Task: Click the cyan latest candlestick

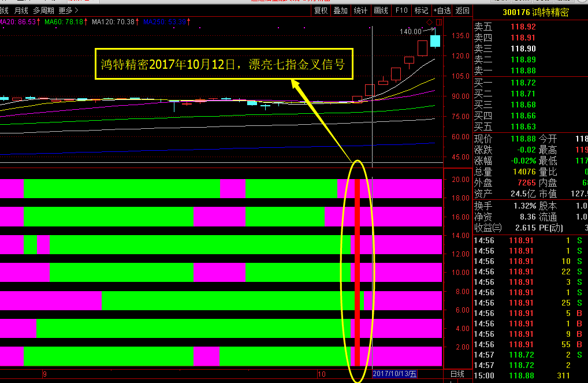Action: coord(435,40)
